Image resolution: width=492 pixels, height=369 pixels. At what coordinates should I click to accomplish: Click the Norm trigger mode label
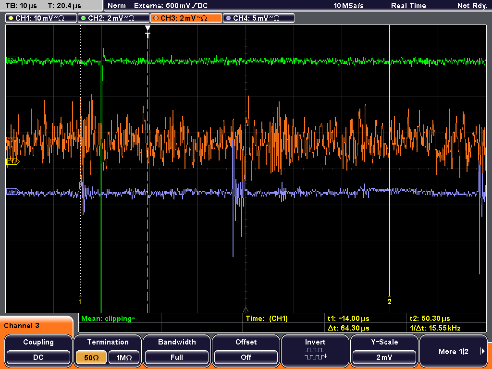coord(117,6)
